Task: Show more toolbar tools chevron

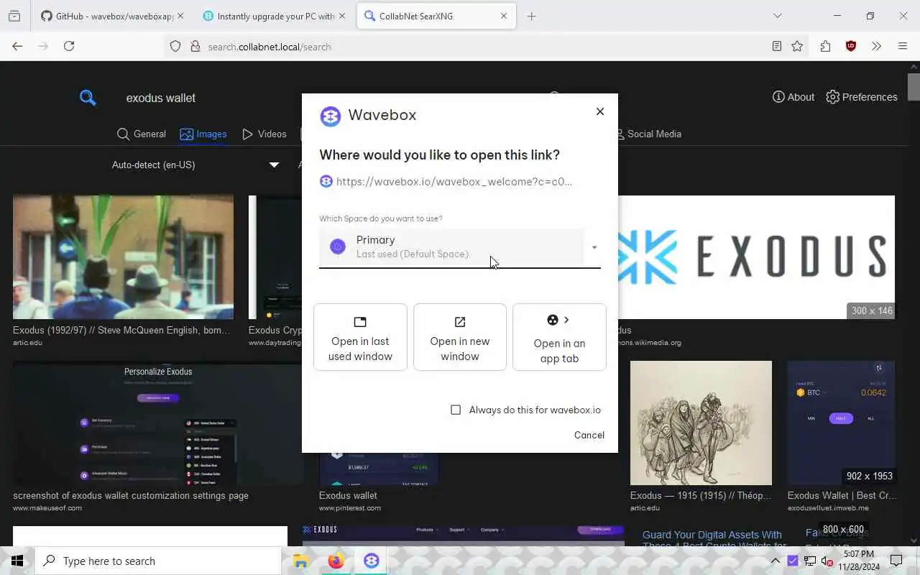Action: 876,46
